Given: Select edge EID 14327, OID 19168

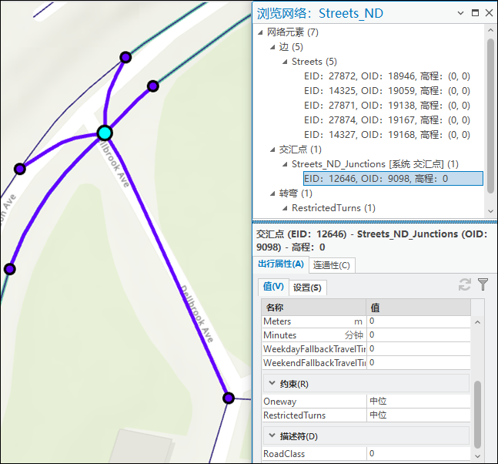Looking at the screenshot, I should (386, 135).
